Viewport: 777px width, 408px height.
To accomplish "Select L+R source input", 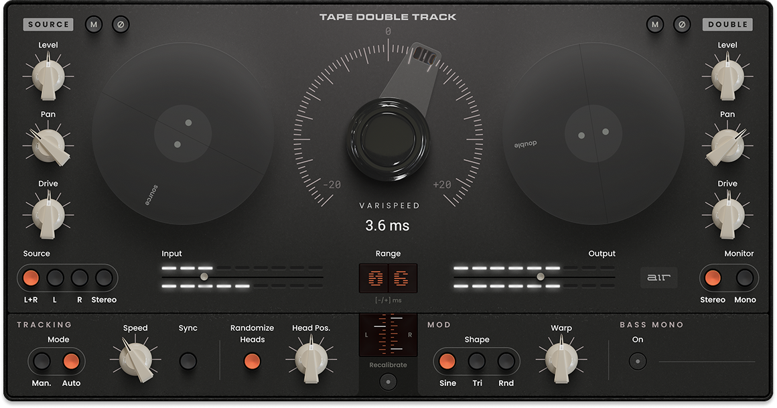I will coord(31,277).
